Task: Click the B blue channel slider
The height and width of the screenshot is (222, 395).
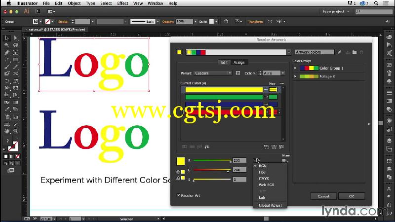Action: pyautogui.click(x=212, y=179)
